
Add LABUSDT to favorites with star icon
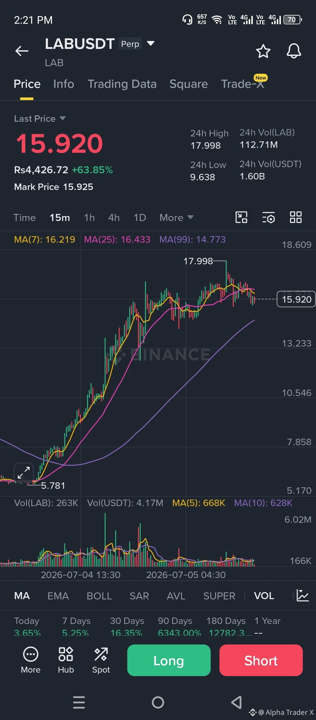[263, 51]
